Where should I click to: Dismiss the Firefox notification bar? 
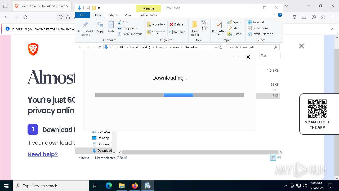332,29
